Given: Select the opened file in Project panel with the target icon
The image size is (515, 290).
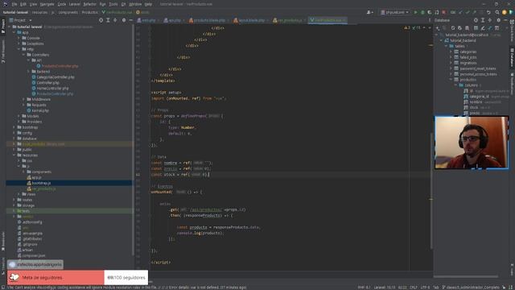Looking at the screenshot, I should coord(101,20).
